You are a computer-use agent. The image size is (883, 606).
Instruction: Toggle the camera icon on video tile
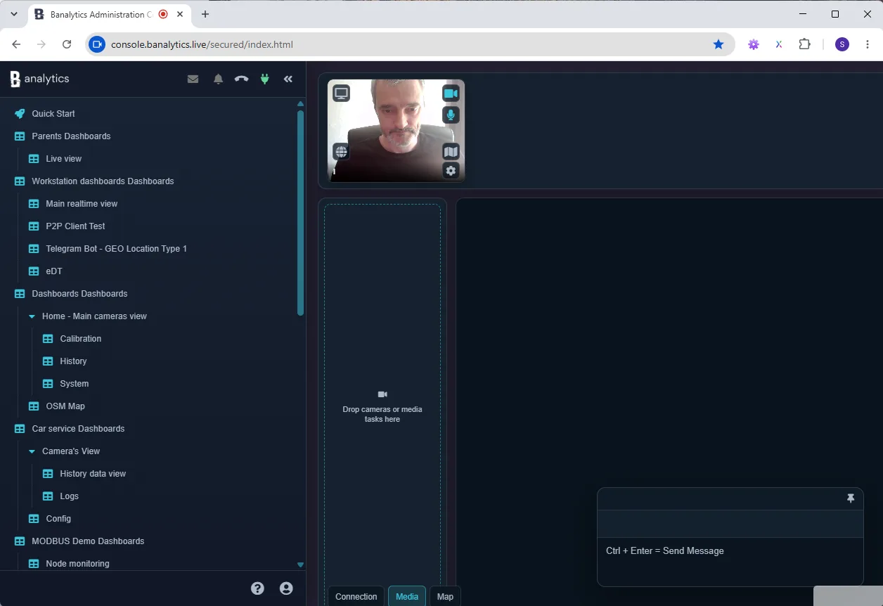pos(451,93)
